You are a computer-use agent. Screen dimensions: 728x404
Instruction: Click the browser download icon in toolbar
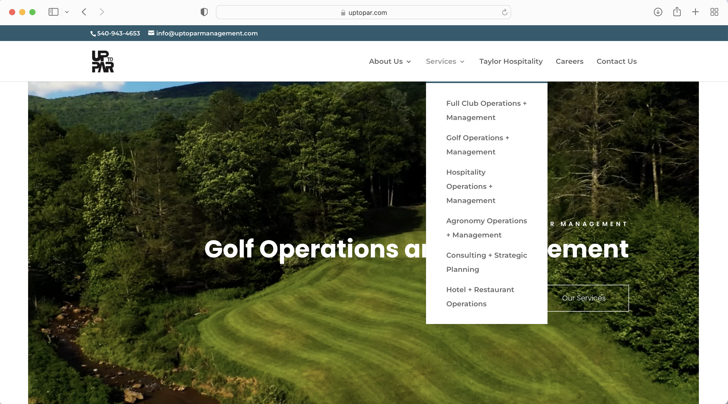tap(658, 12)
